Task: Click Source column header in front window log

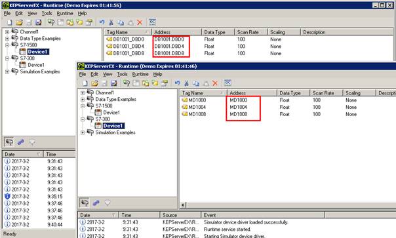Action: click(180, 215)
